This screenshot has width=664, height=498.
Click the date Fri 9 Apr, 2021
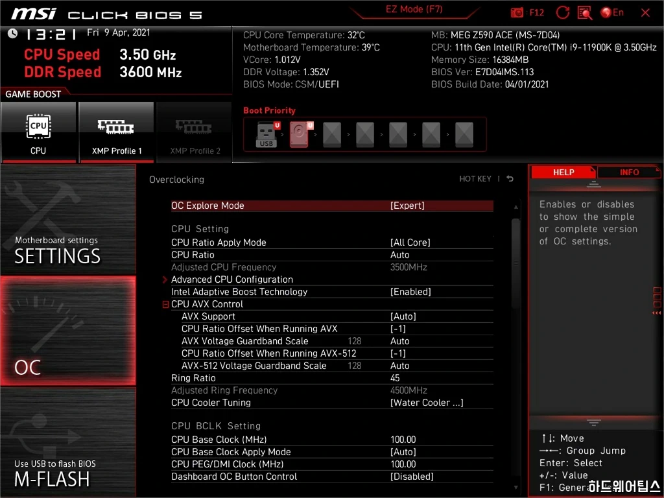coord(119,32)
